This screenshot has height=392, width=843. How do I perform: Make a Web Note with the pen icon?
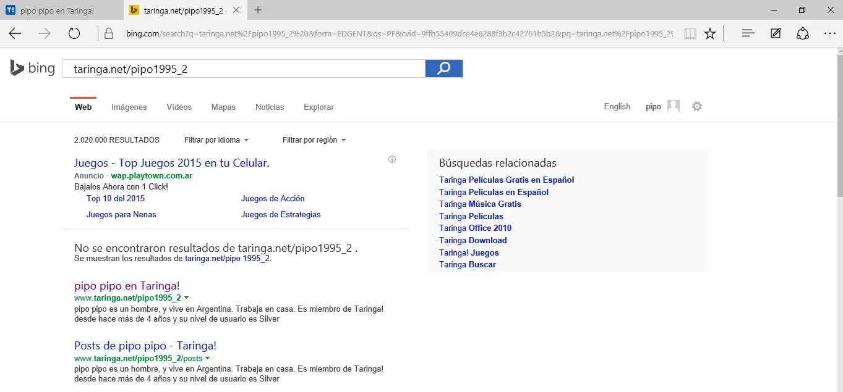pyautogui.click(x=776, y=34)
